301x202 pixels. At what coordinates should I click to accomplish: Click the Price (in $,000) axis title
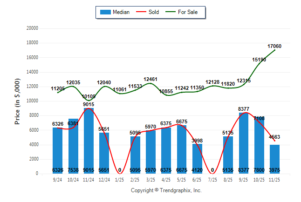tap(17, 101)
